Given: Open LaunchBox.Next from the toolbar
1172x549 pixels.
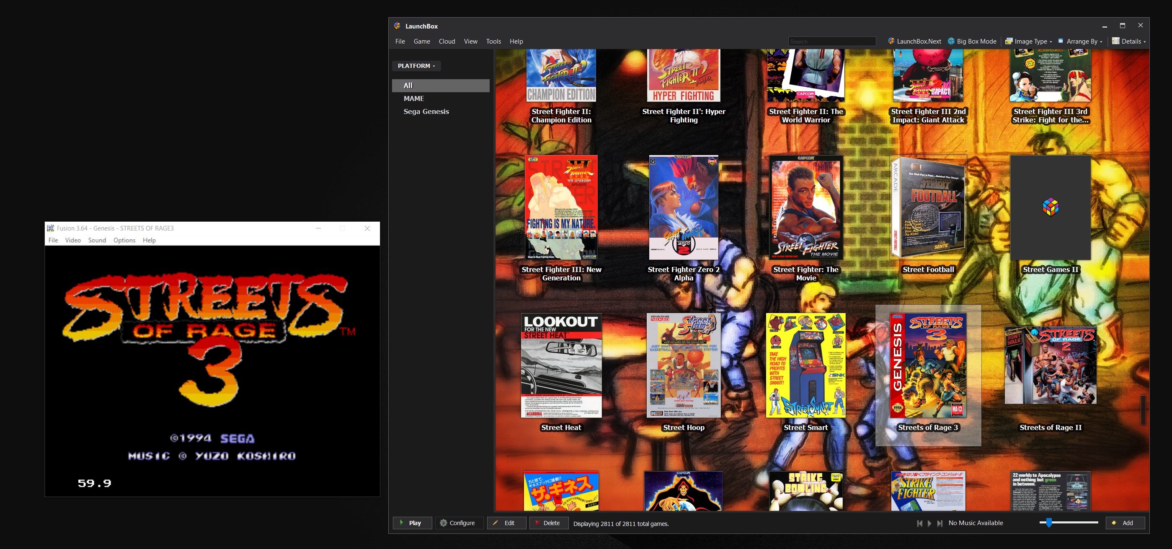Looking at the screenshot, I should click(914, 41).
